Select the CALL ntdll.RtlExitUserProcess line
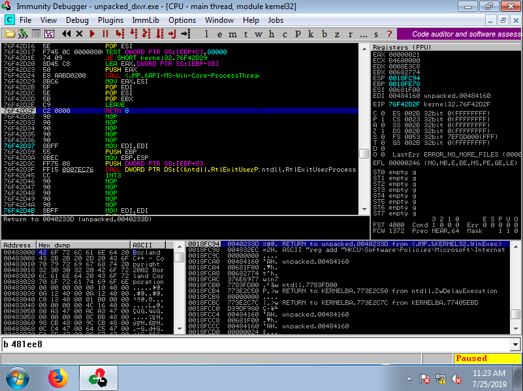 click(180, 169)
